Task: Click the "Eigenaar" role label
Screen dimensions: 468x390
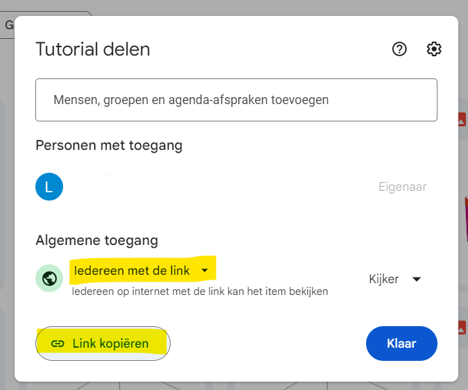Action: [x=402, y=187]
